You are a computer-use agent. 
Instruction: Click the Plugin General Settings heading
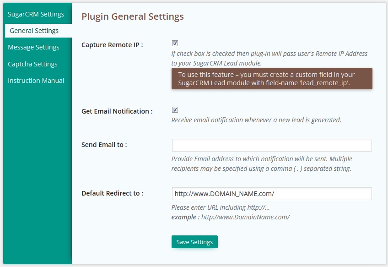click(133, 16)
